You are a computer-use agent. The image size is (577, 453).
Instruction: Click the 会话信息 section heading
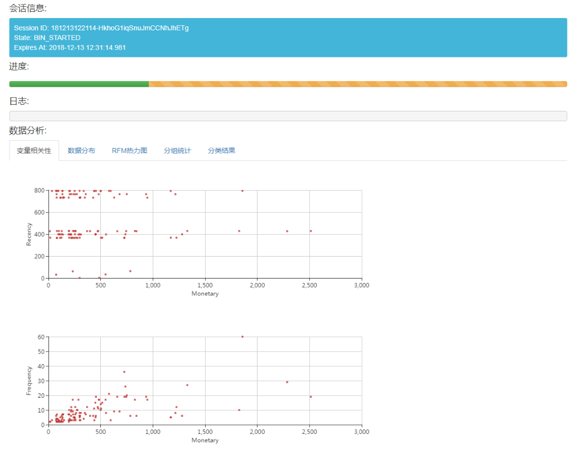click(28, 7)
